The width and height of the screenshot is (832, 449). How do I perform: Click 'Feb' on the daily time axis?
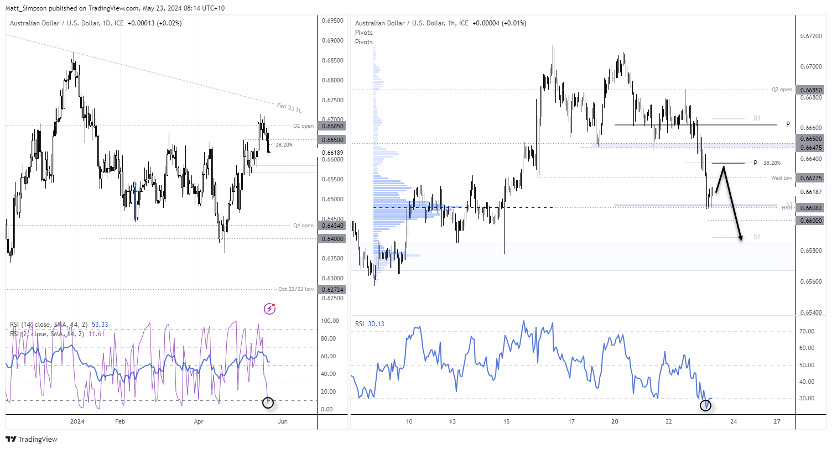tap(119, 421)
